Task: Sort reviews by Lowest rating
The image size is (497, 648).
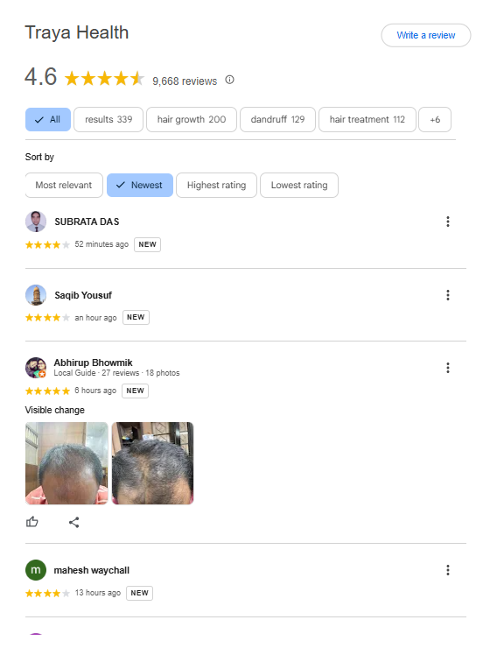Action: point(299,185)
